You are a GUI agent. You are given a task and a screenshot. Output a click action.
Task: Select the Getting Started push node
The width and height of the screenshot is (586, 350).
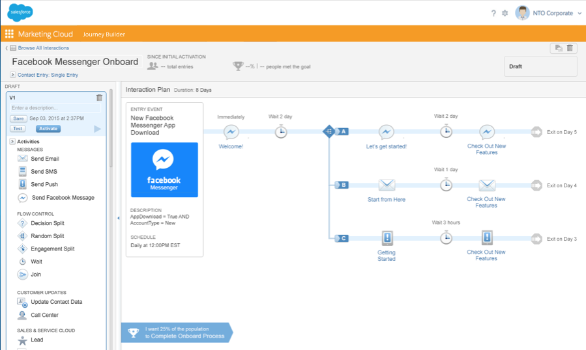click(387, 238)
